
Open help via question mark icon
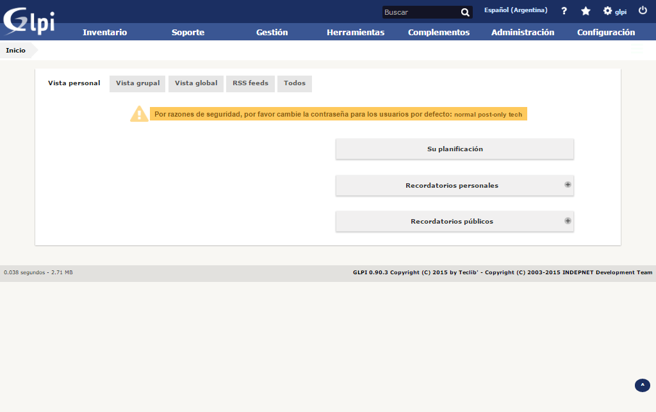(564, 11)
